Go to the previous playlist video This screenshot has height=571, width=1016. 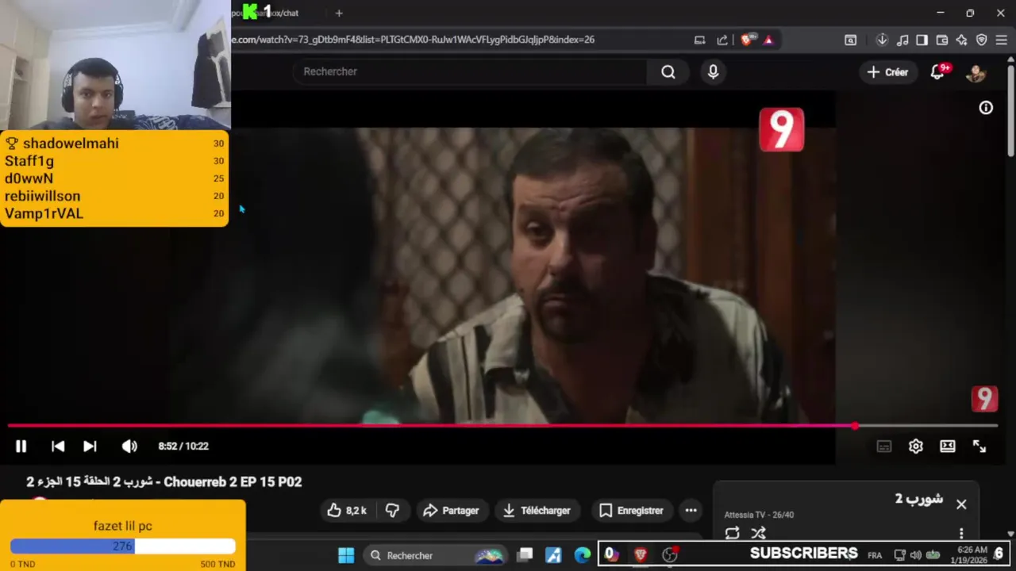point(58,446)
